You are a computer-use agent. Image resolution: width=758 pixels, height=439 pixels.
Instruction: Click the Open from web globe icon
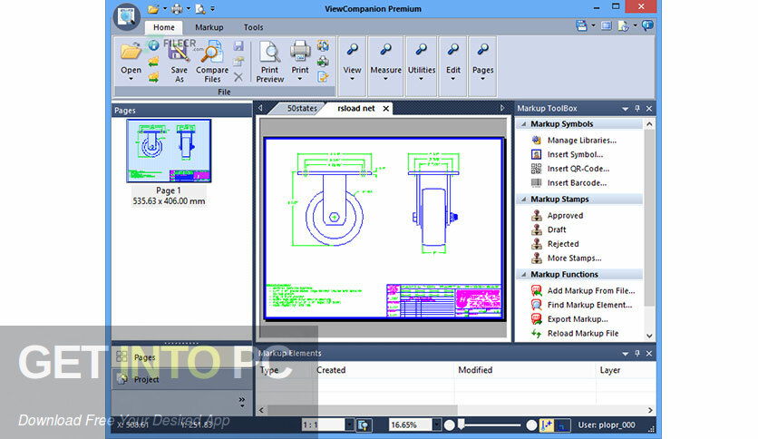click(154, 45)
